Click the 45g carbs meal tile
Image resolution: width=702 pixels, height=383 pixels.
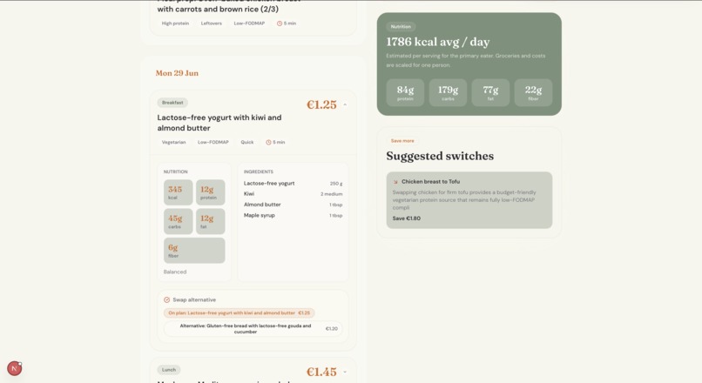(x=179, y=221)
